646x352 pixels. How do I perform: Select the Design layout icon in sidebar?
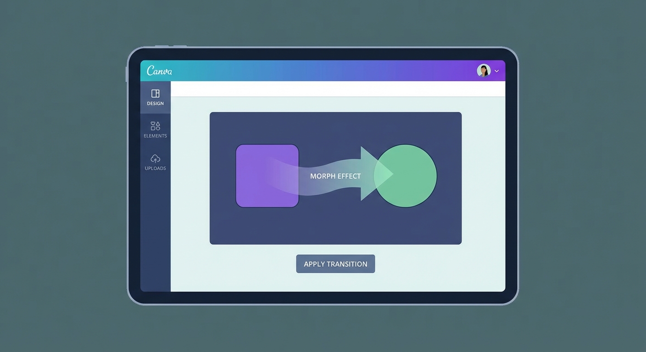[155, 93]
